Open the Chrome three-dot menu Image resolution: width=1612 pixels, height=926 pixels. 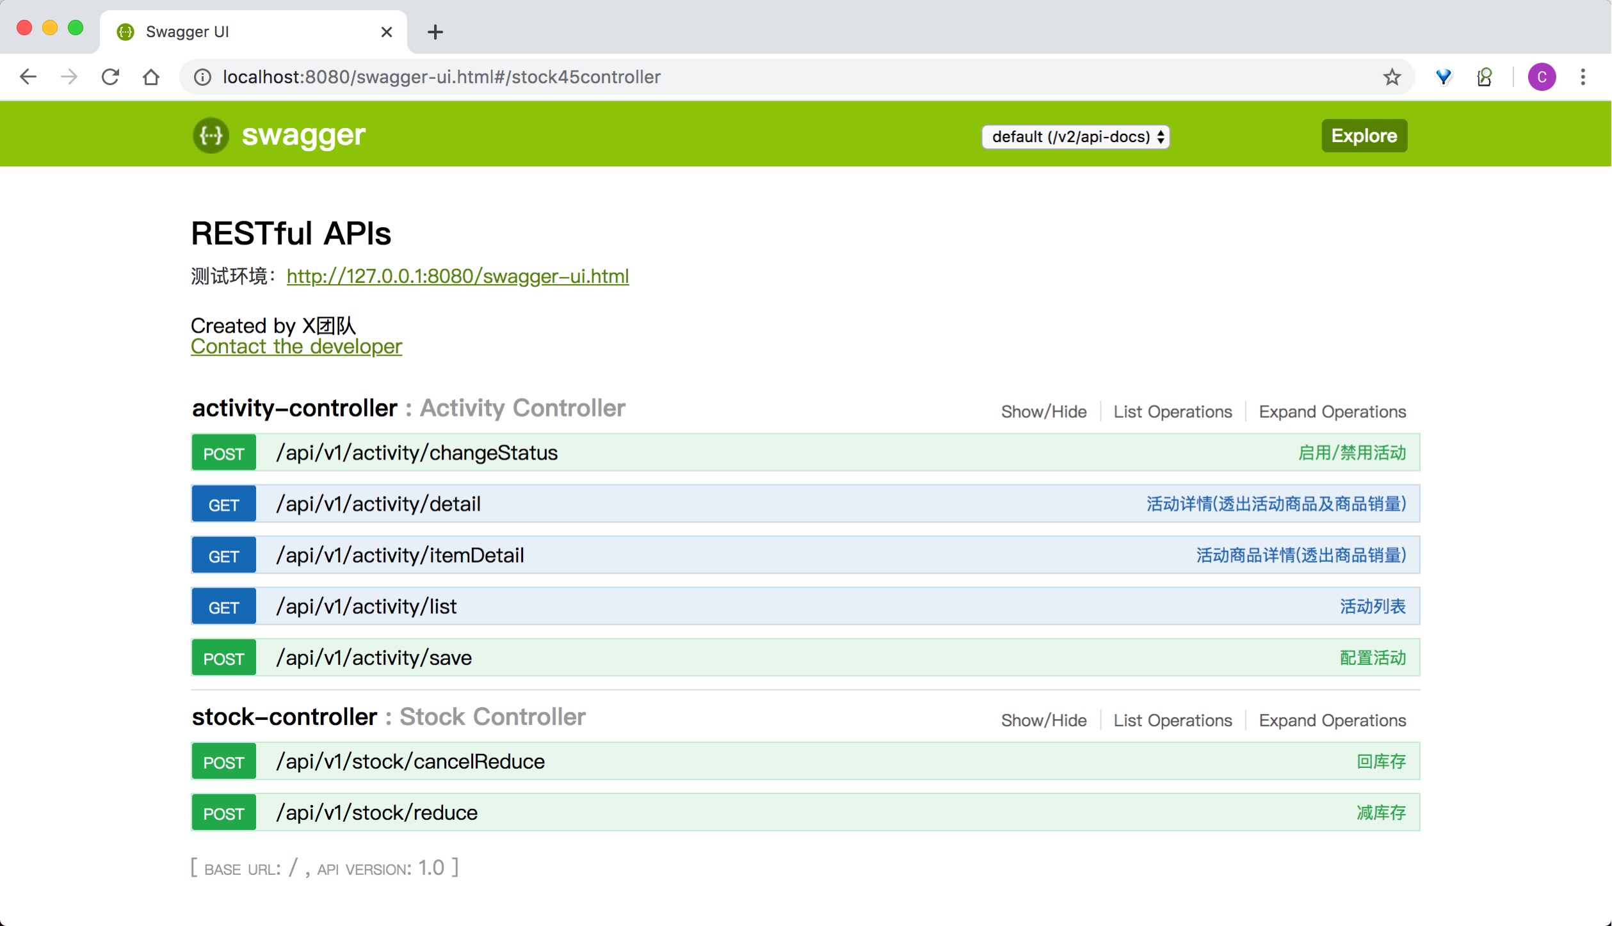tap(1583, 77)
